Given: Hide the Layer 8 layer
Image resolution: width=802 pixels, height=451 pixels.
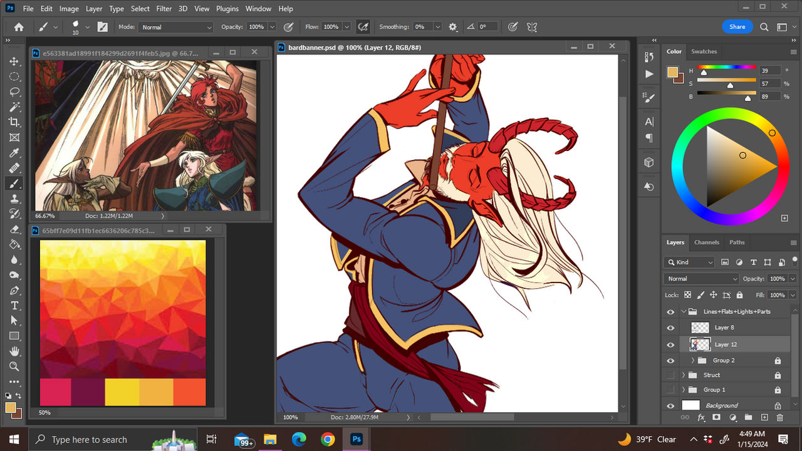Looking at the screenshot, I should [x=670, y=327].
